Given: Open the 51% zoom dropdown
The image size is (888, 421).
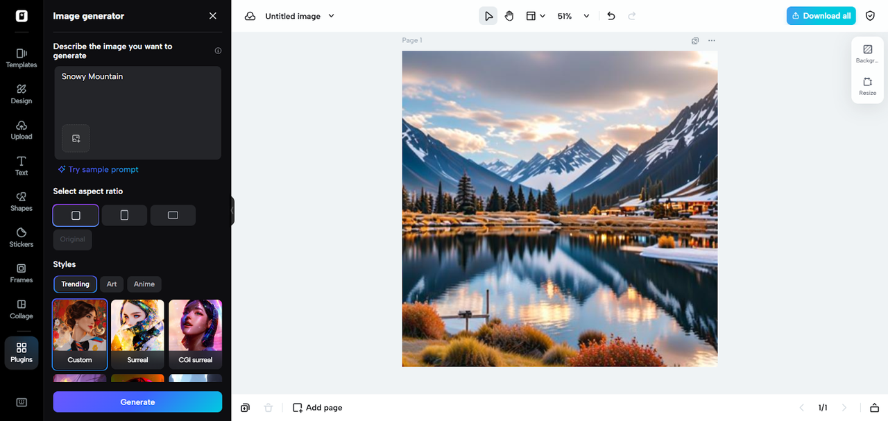Looking at the screenshot, I should pyautogui.click(x=572, y=15).
